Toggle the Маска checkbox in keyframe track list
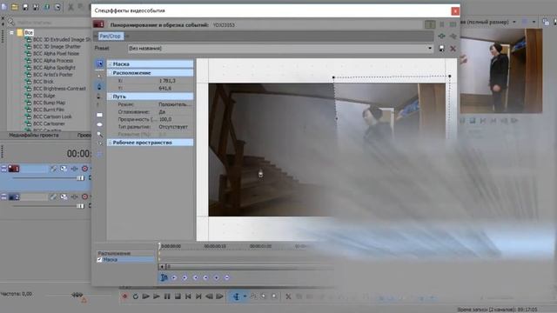Image resolution: width=557 pixels, height=313 pixels. (x=99, y=259)
